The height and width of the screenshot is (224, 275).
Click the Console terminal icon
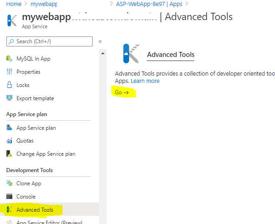click(x=9, y=197)
